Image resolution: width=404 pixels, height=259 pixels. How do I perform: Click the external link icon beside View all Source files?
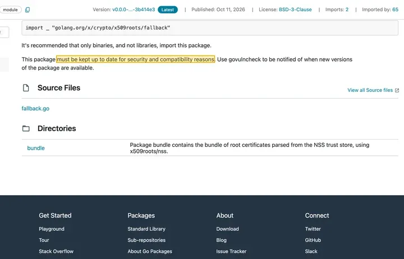pos(397,90)
